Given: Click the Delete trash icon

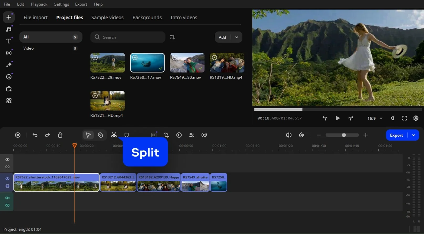Looking at the screenshot, I should pos(60,135).
